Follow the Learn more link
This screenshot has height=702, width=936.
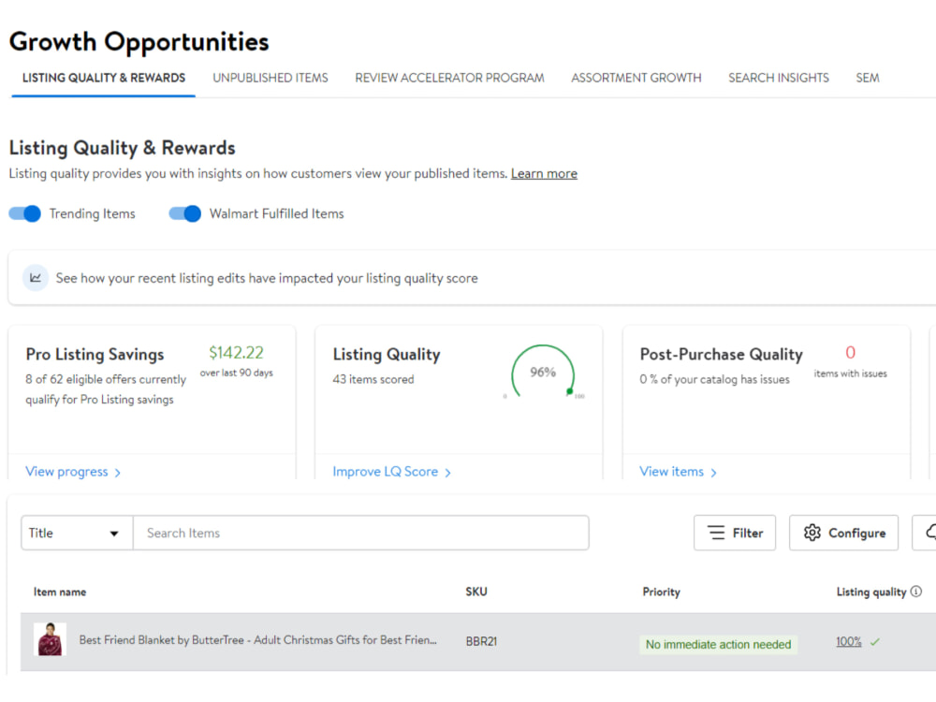click(544, 173)
